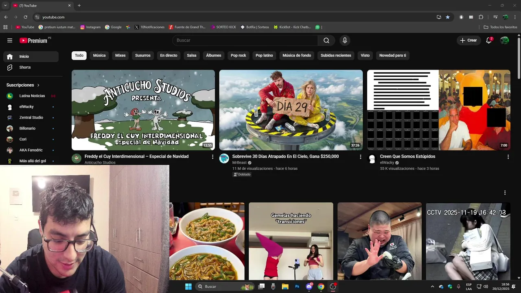Open the CCTV footage short
Screen dimensions: 521x293
(468, 241)
